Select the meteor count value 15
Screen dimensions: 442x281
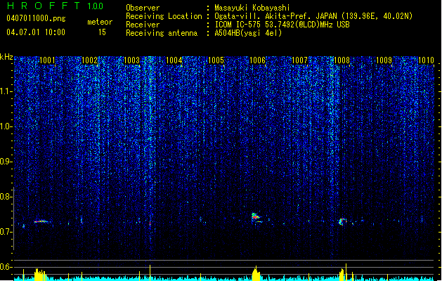point(102,32)
